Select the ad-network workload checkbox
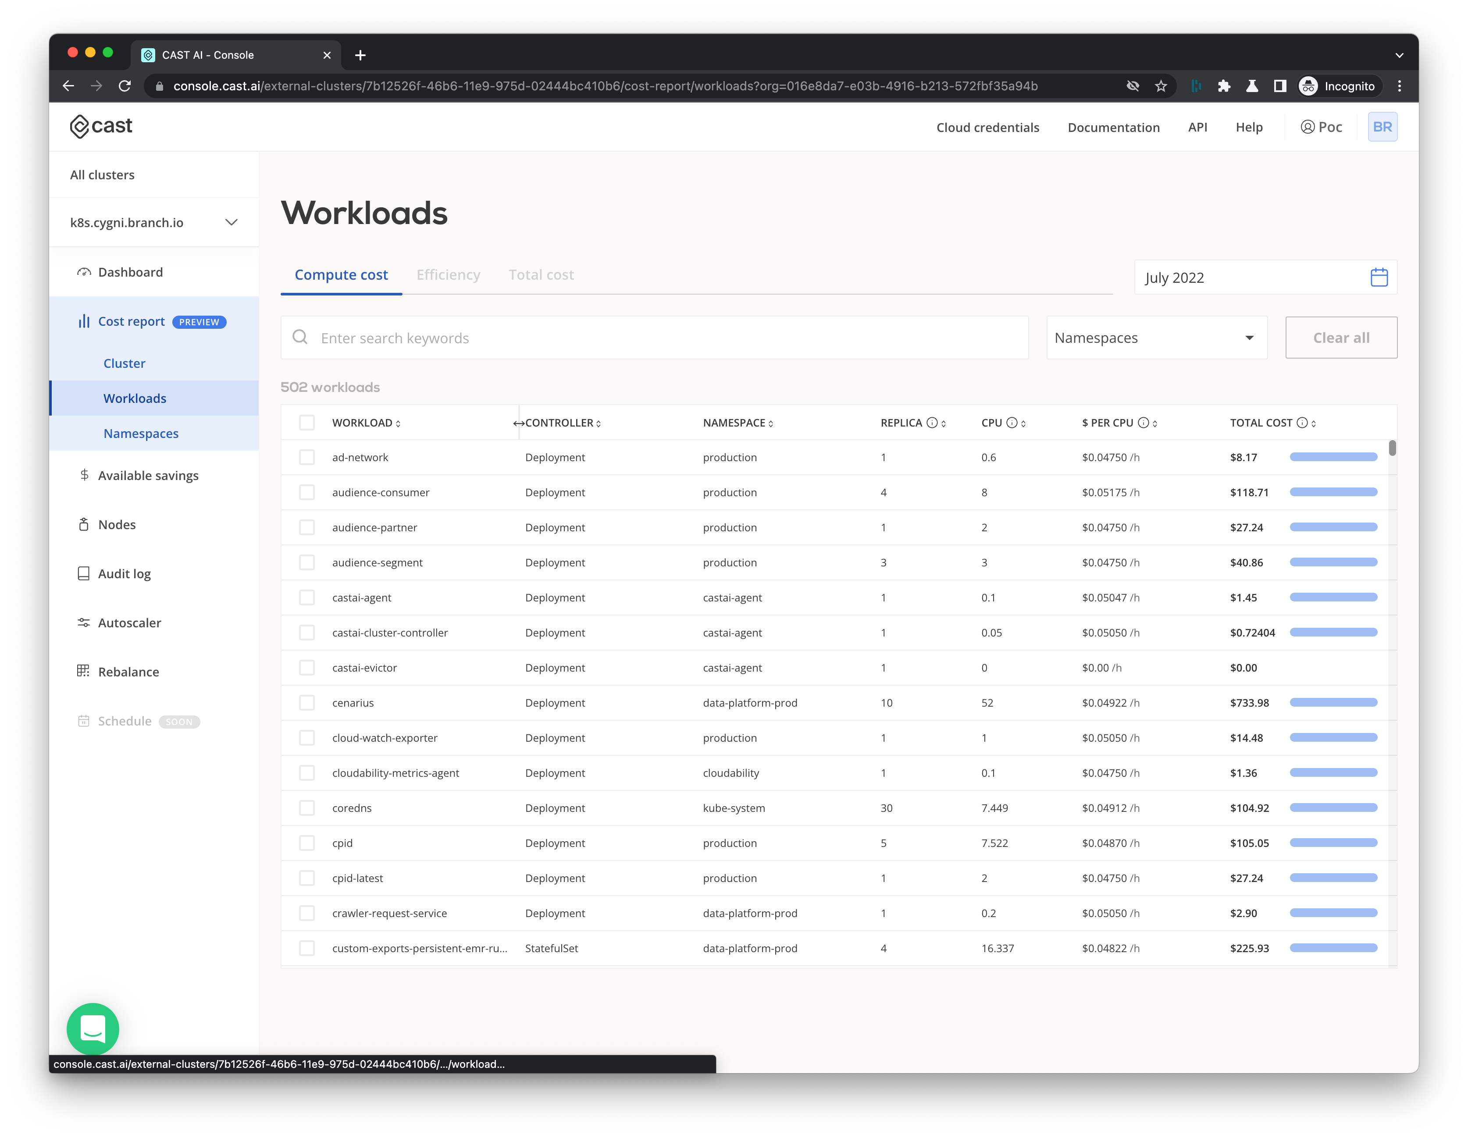 [307, 457]
